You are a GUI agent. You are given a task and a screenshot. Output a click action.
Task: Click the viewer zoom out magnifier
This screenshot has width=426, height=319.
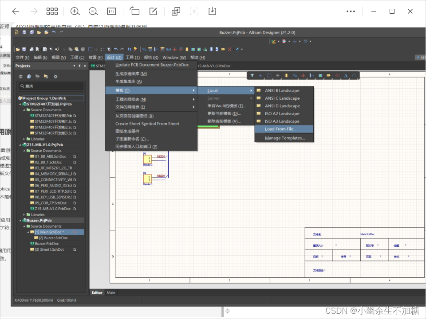[x=93, y=12]
